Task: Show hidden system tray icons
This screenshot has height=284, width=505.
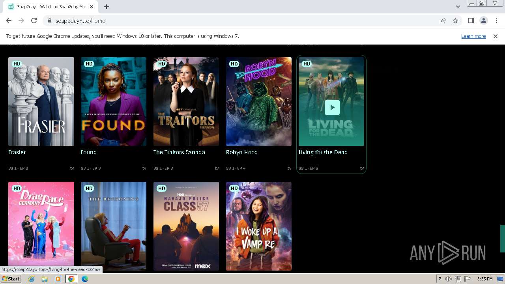Action: 440,279
